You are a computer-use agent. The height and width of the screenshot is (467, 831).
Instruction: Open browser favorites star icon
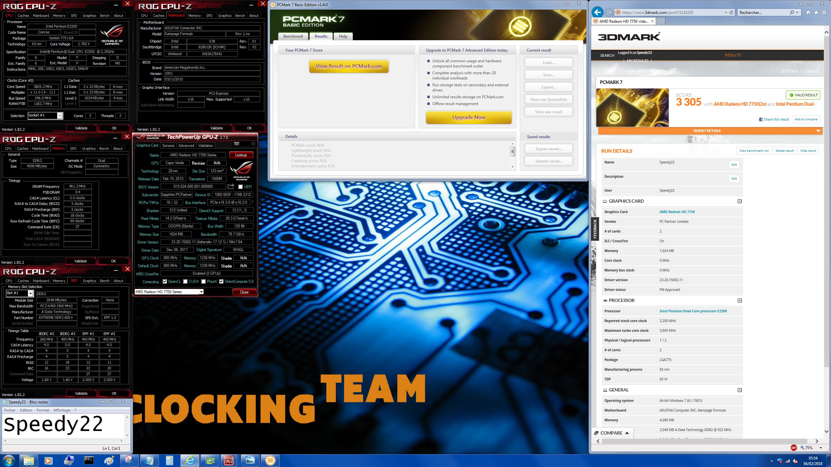pyautogui.click(x=816, y=13)
